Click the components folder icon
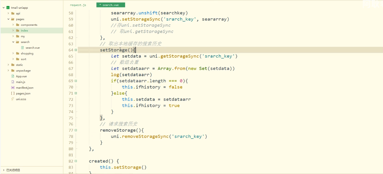 (x=17, y=25)
